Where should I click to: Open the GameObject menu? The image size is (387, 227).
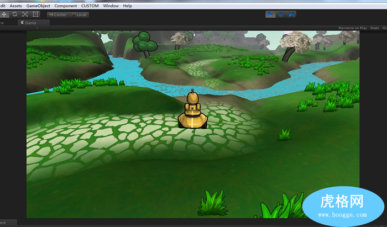(x=38, y=6)
